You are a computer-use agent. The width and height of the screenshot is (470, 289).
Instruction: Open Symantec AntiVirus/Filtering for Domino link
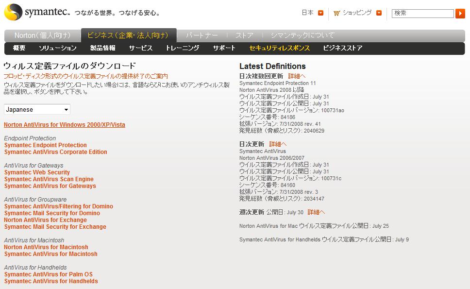58,206
